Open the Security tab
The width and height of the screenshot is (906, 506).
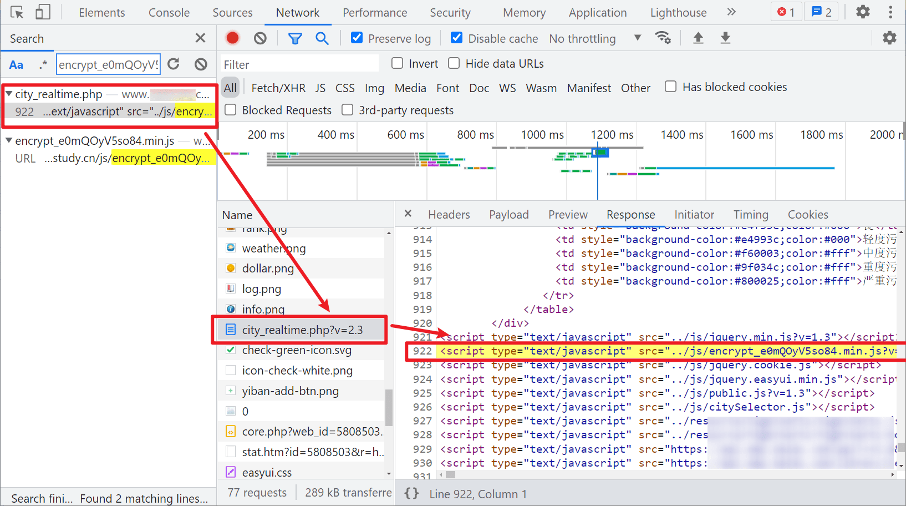coord(450,12)
